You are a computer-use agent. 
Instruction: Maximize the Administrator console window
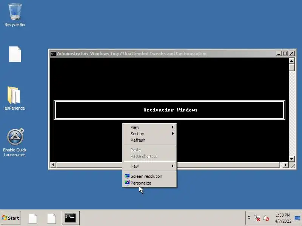tap(285, 53)
